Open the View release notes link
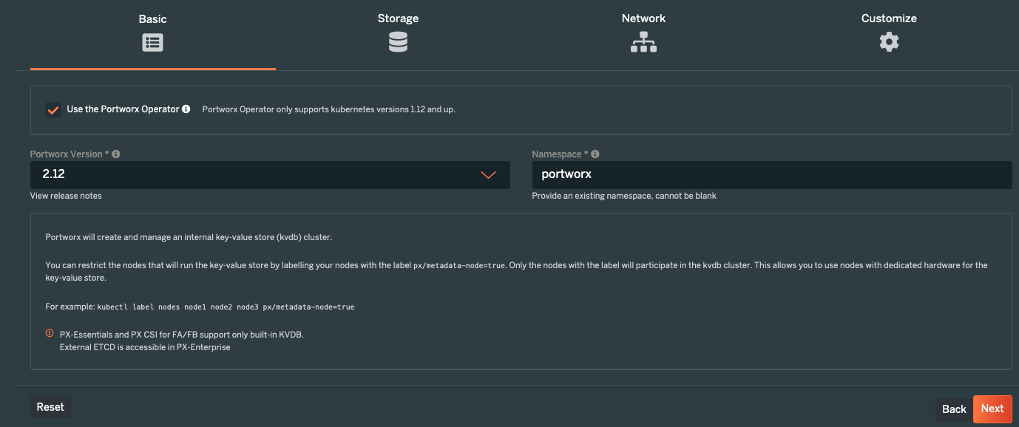 [66, 196]
